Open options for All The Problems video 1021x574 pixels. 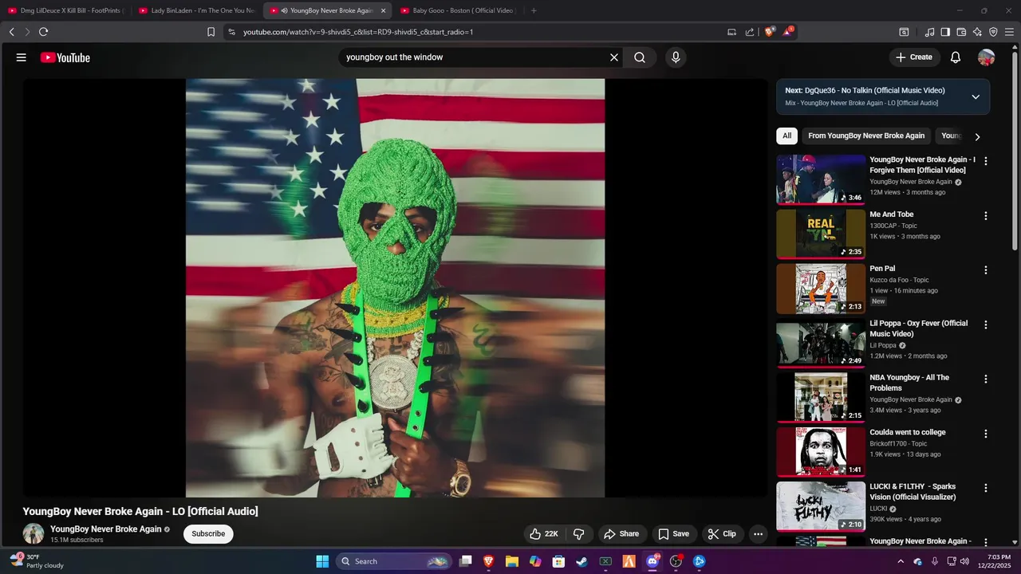click(x=986, y=379)
